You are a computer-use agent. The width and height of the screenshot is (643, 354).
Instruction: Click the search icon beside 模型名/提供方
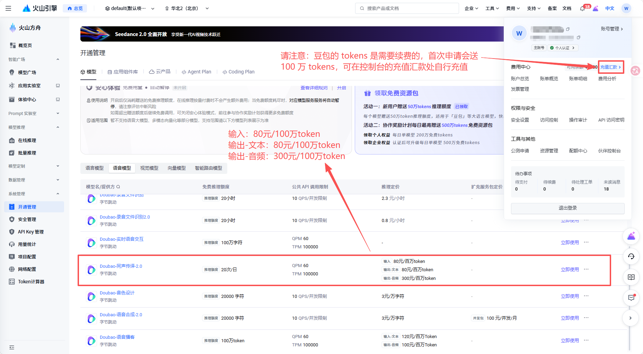[118, 187]
